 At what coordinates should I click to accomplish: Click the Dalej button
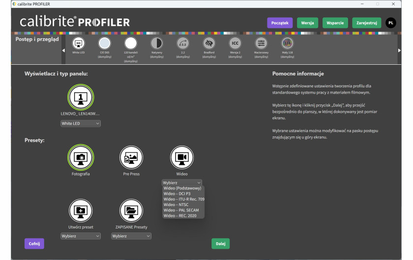pyautogui.click(x=220, y=244)
